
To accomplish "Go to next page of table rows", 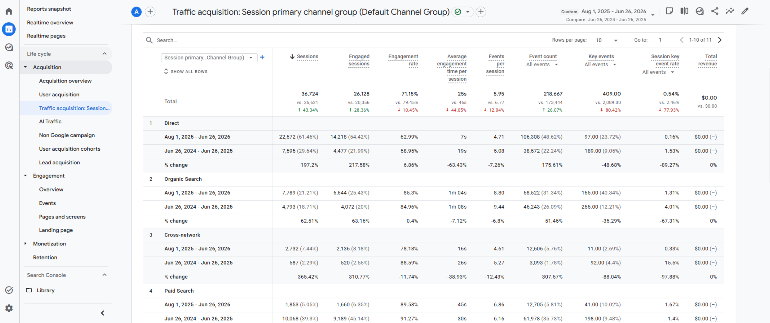I will [720, 40].
